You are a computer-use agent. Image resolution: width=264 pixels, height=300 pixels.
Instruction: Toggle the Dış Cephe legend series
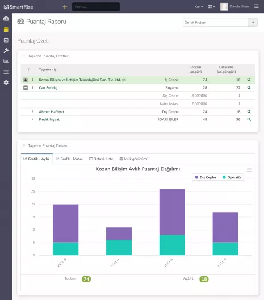tap(205, 177)
